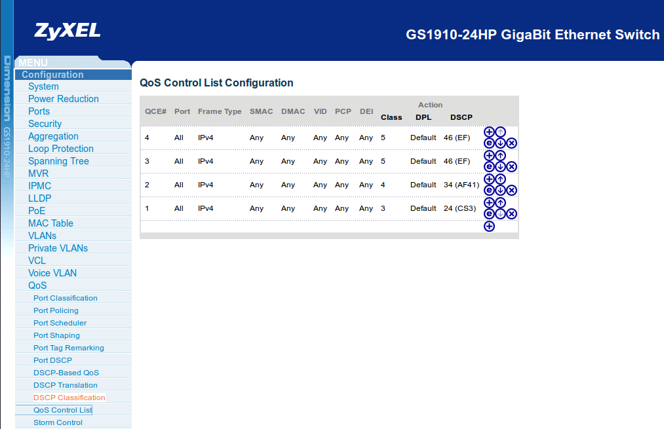Go to Port Shaping page

pos(56,335)
